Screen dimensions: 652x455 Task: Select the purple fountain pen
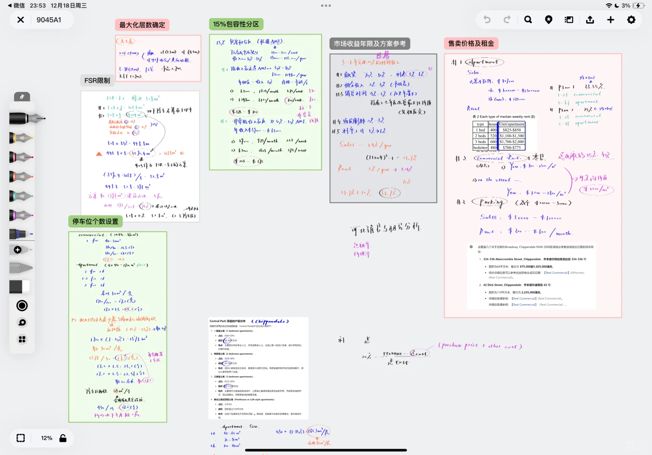click(x=21, y=215)
